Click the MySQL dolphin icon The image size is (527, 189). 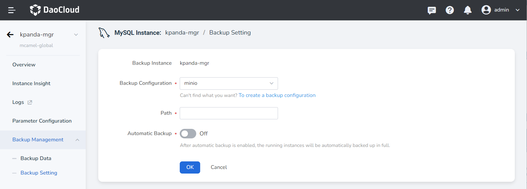point(104,33)
